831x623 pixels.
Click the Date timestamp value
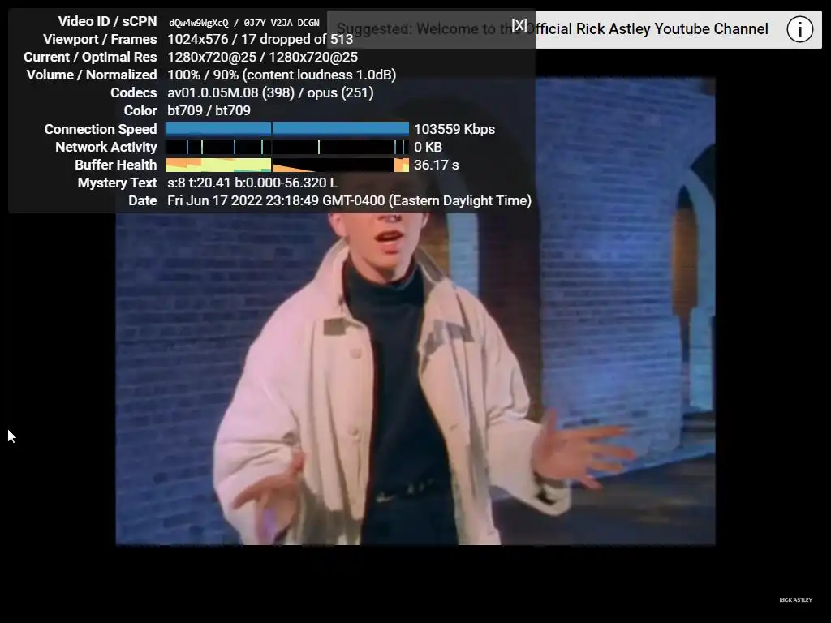coord(349,201)
